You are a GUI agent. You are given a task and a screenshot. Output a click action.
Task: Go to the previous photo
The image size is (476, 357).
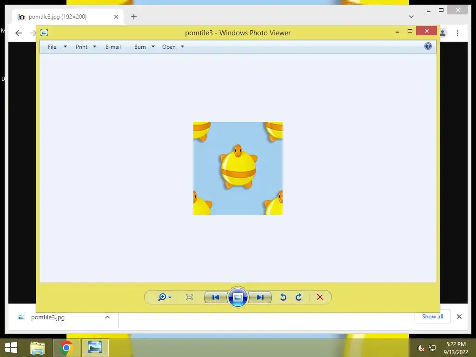click(216, 297)
